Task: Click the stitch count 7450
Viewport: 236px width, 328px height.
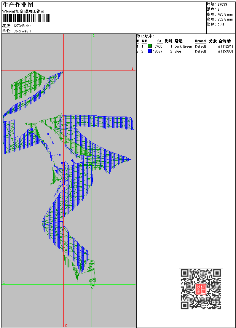Action: click(158, 46)
